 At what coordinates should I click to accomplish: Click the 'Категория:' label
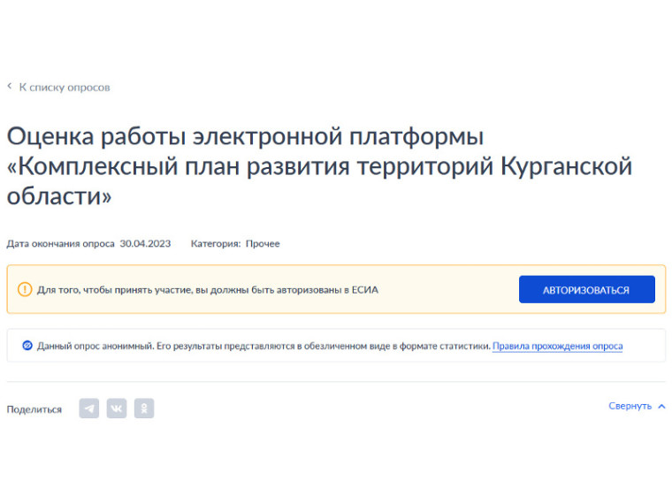[x=216, y=243]
